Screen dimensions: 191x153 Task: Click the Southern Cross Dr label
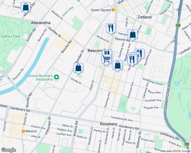(x=167, y=97)
